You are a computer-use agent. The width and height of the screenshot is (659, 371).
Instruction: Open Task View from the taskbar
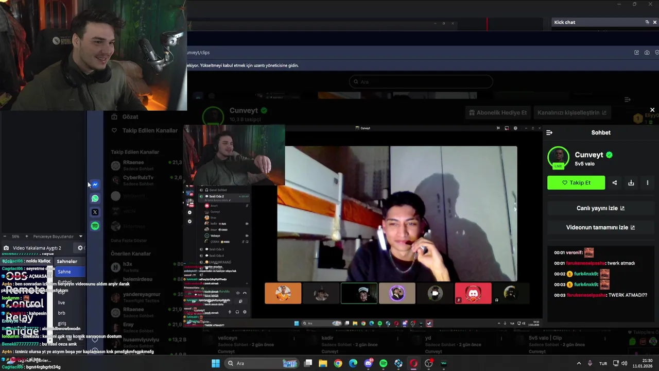[308, 363]
